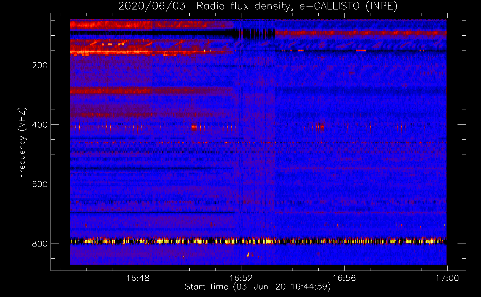481x297 pixels.
Task: Click the 16:48 time tick label
Action: (138, 278)
